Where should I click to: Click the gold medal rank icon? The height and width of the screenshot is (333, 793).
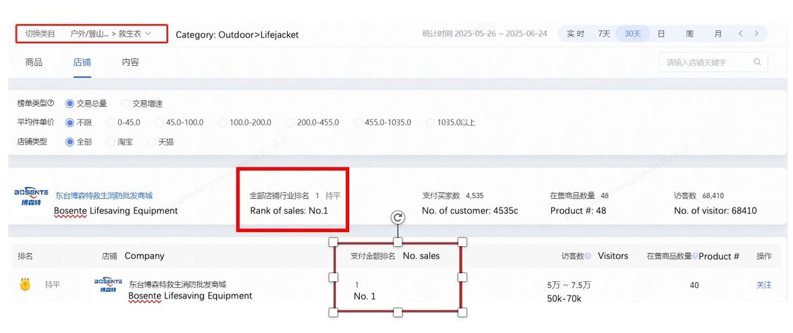coord(25,285)
